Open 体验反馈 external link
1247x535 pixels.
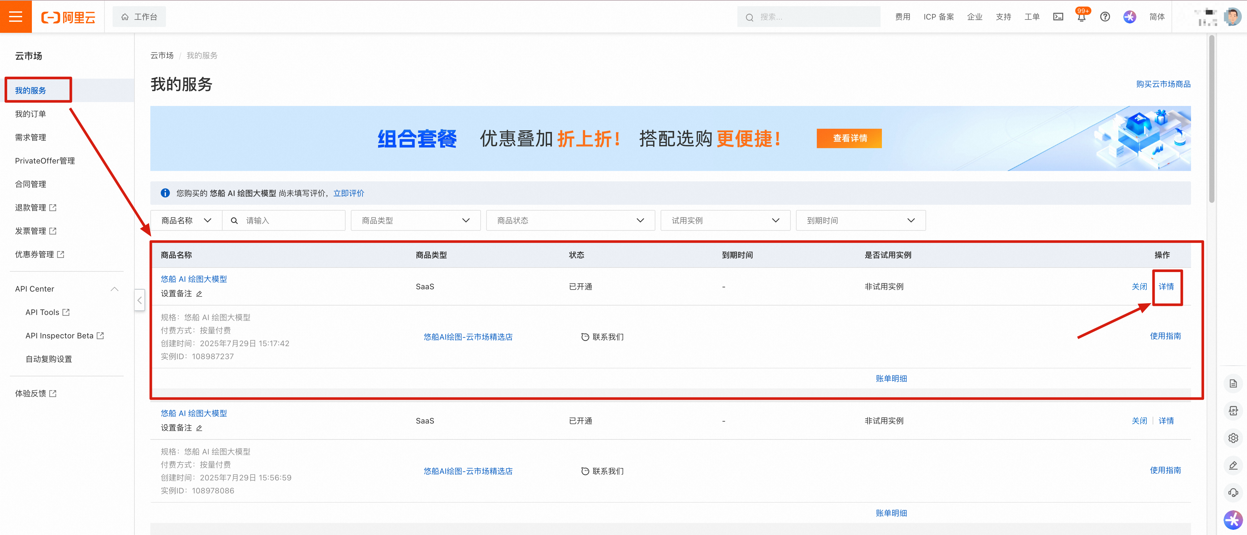pyautogui.click(x=36, y=394)
